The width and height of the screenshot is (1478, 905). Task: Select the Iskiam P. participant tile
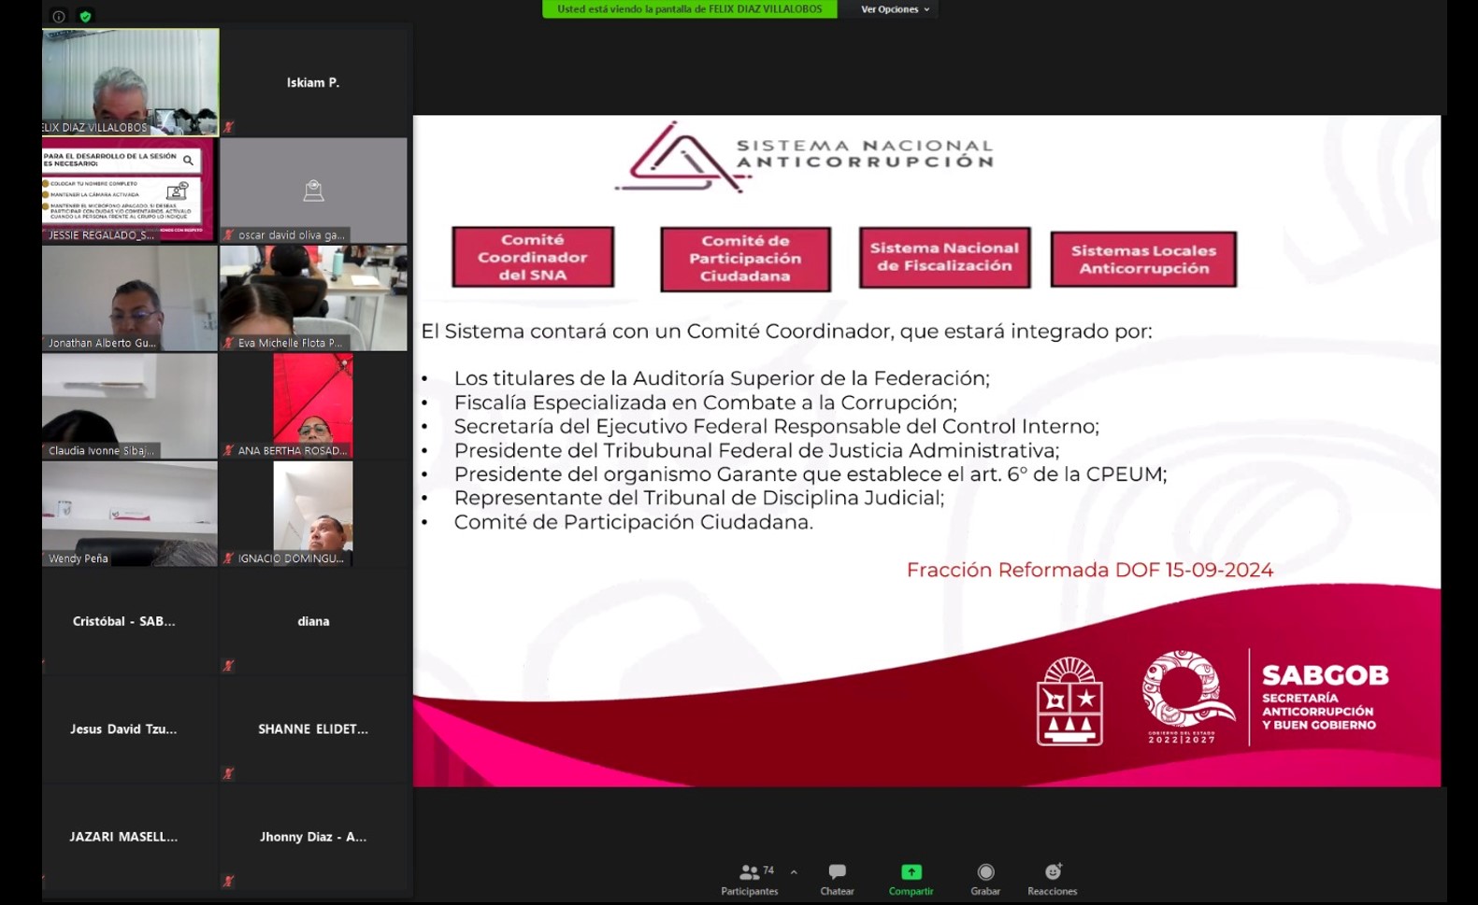[x=313, y=82]
